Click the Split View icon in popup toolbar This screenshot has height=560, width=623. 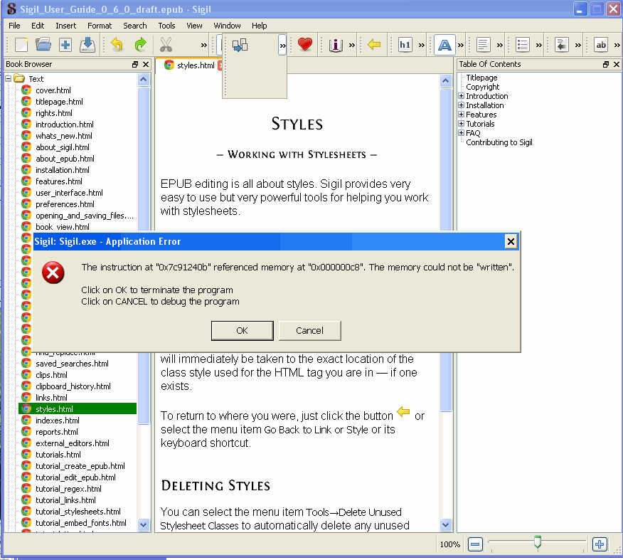click(x=240, y=46)
